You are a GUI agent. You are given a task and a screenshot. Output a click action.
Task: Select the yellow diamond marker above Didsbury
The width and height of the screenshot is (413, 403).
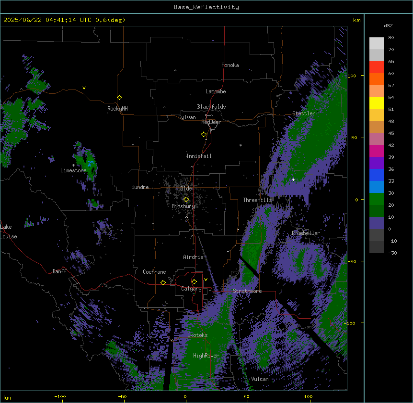coord(186,200)
